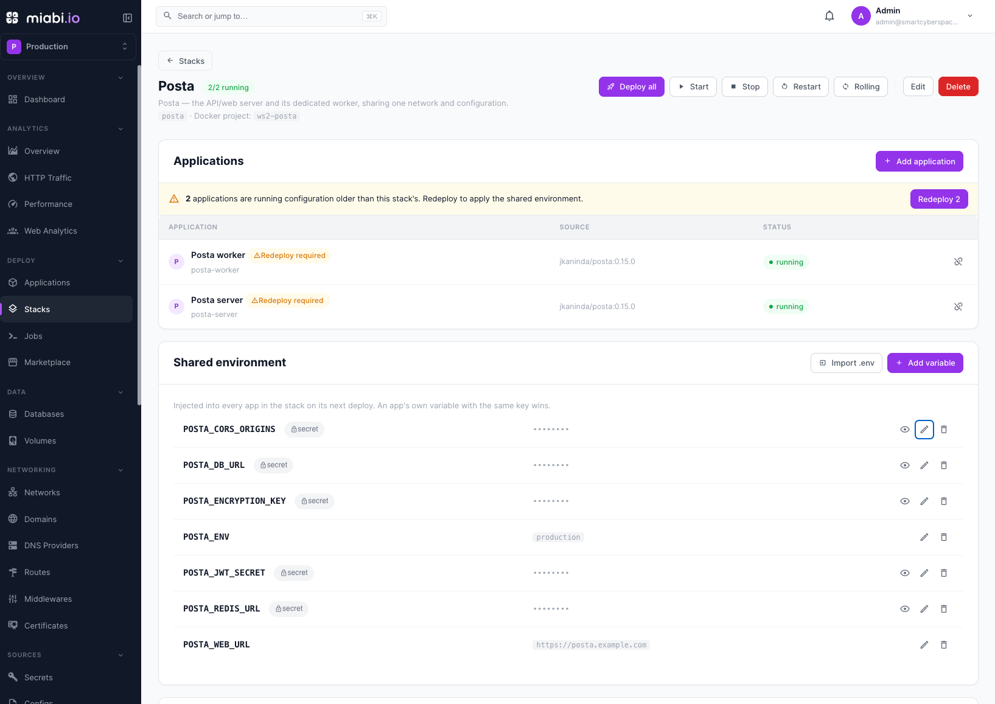Viewport: 995px width, 704px height.
Task: Open the Certificates page
Action: [66, 626]
